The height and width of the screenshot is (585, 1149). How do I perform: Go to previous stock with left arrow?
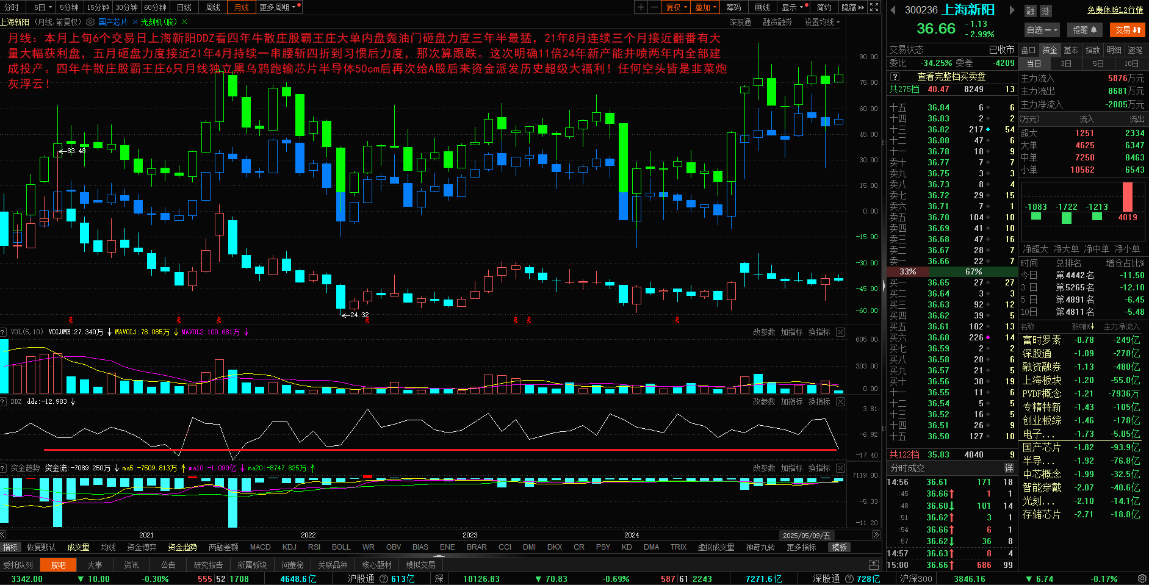(x=893, y=10)
